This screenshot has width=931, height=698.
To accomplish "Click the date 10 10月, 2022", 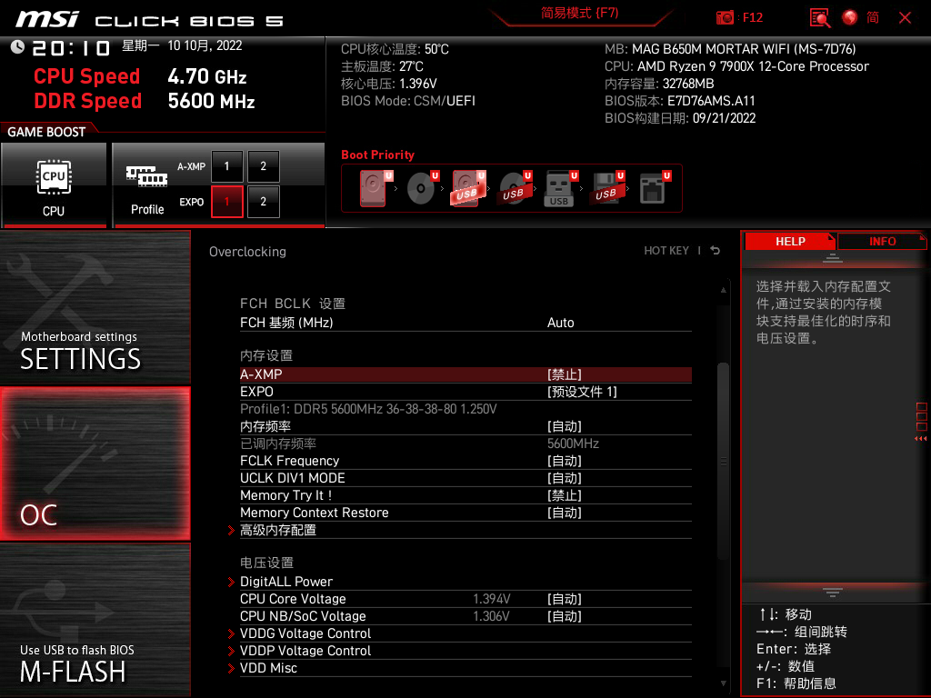I will (205, 45).
